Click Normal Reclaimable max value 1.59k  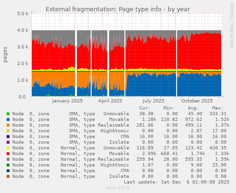tap(222, 159)
